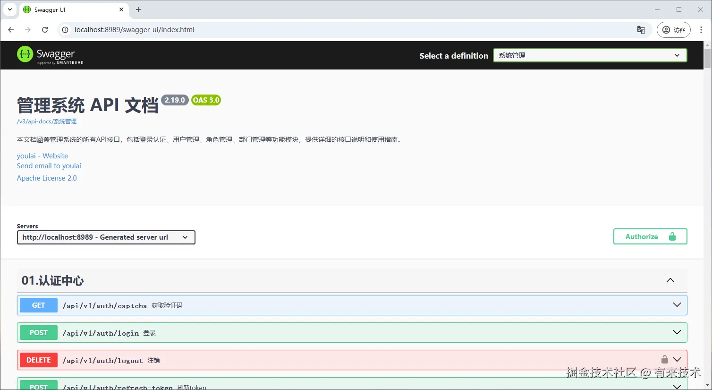712x390 pixels.
Task: Open the guest profile button
Action: click(674, 30)
